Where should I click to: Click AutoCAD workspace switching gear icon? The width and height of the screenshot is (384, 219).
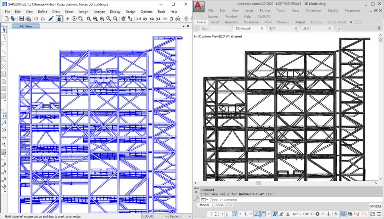pyautogui.click(x=317, y=214)
